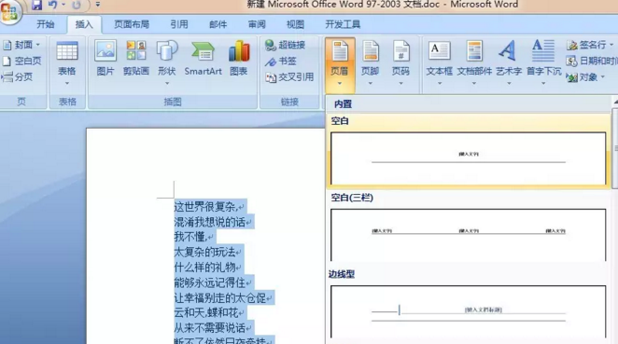The image size is (618, 344).
Task: Click the line 能够永远记得住
Action: (x=209, y=282)
